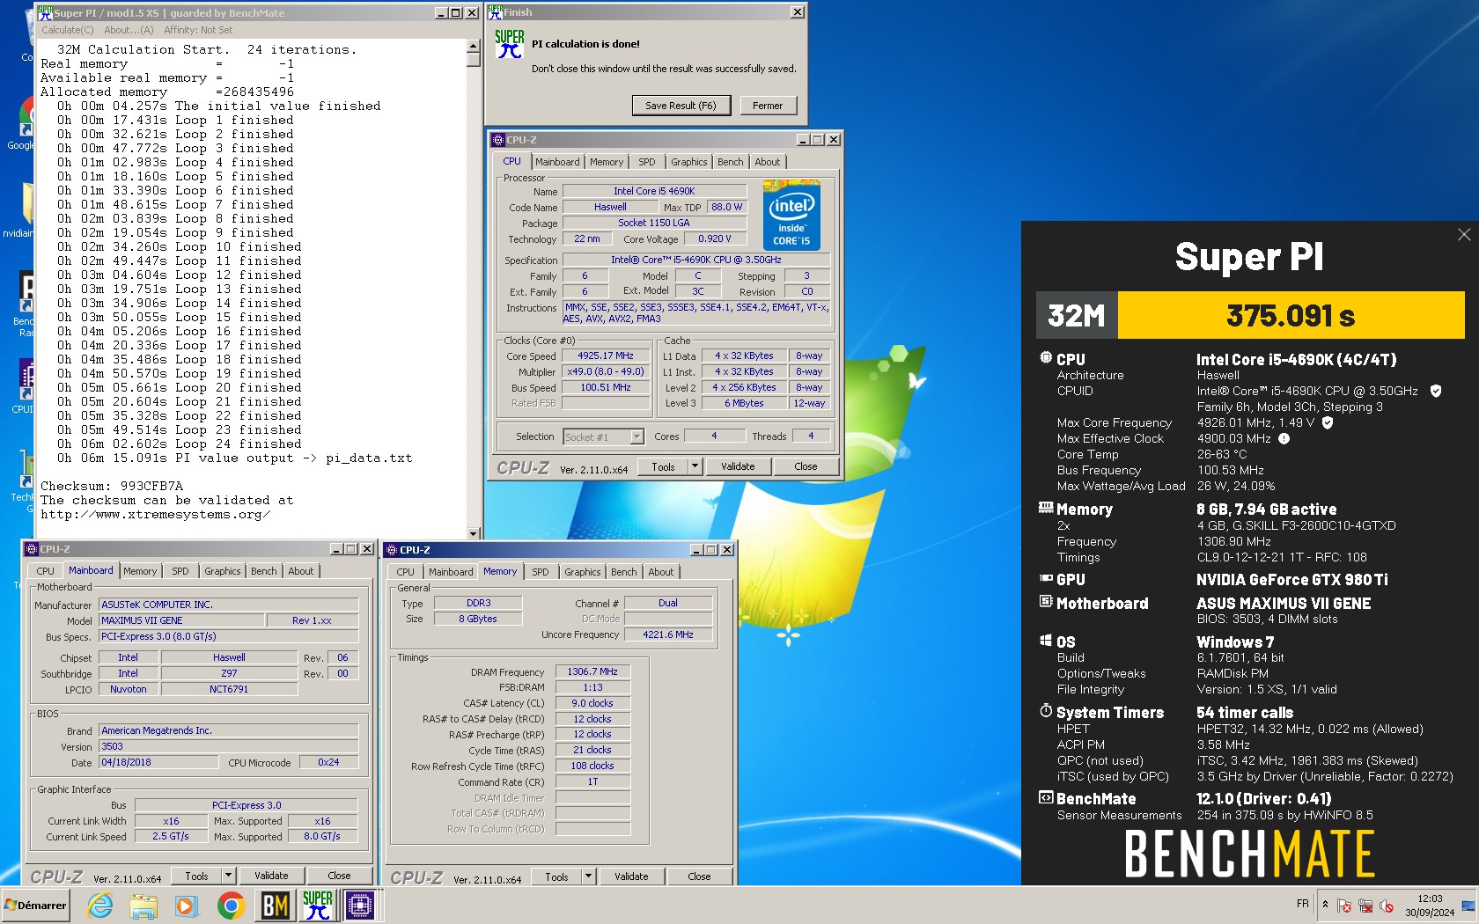Click Close in top CPU-Z window
Viewport: 1479px width, 924px height.
tap(806, 466)
